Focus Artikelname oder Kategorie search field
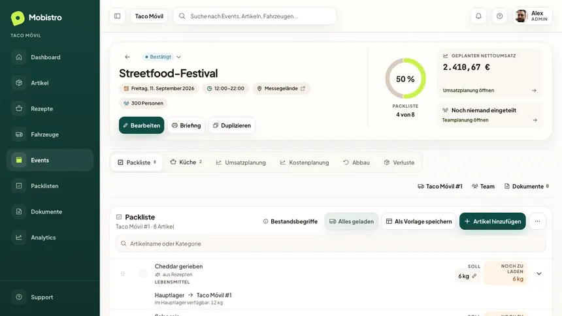The image size is (562, 316). 331,244
